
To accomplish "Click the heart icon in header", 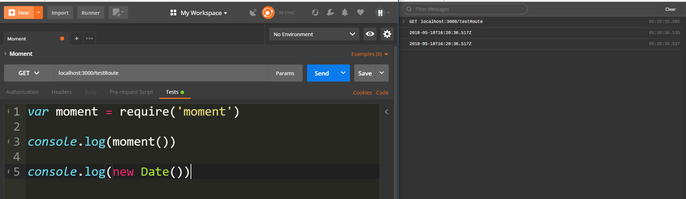I will (360, 13).
